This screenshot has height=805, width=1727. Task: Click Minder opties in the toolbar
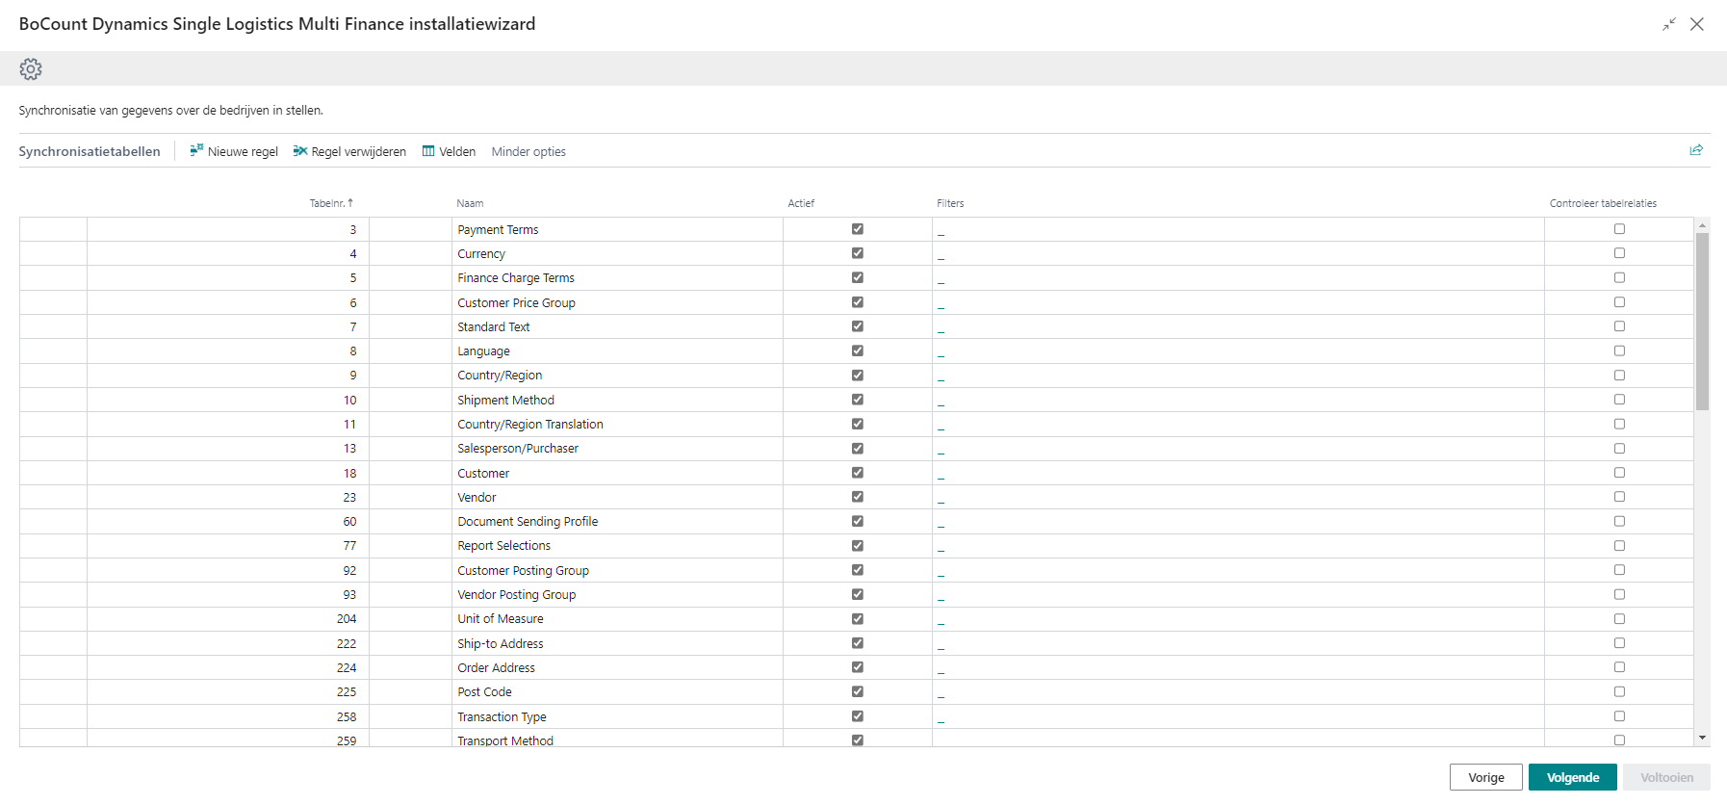click(528, 152)
